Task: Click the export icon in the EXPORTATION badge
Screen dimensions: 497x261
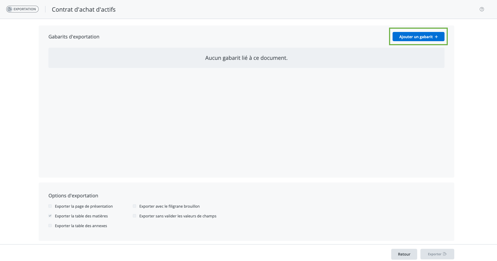Action: point(10,9)
